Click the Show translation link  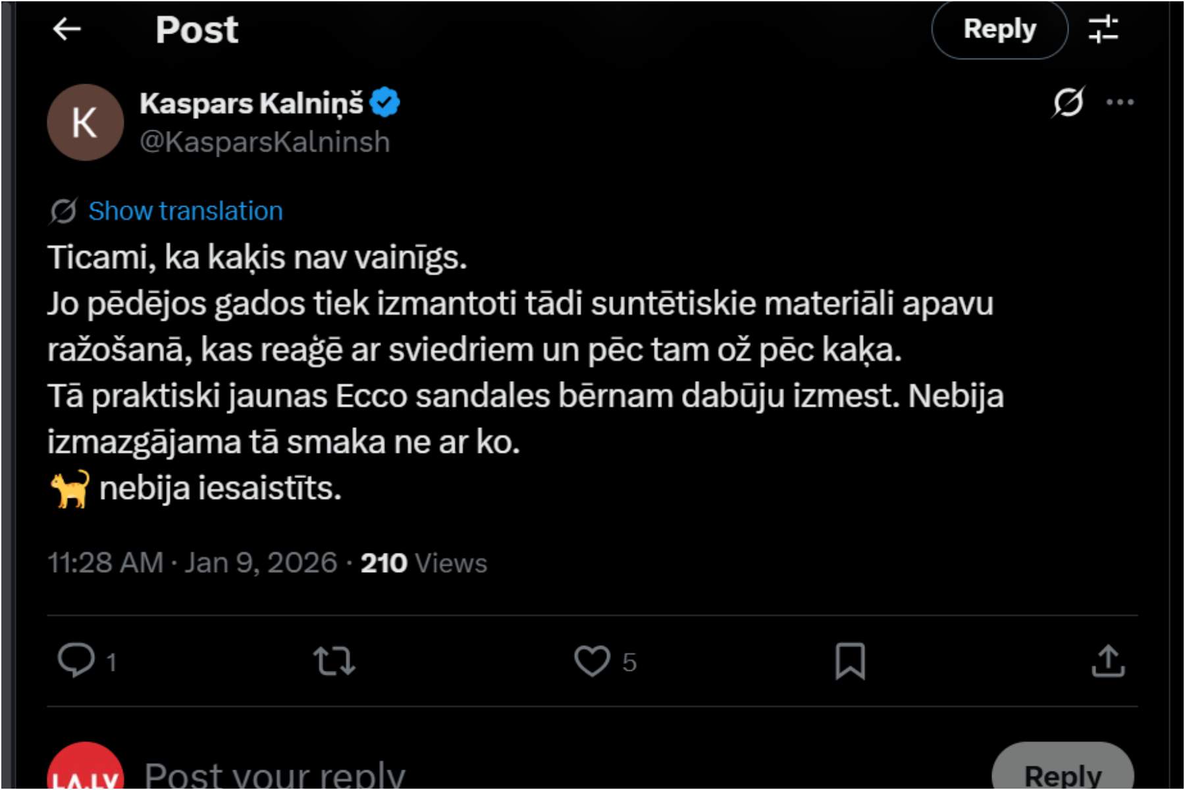[185, 211]
